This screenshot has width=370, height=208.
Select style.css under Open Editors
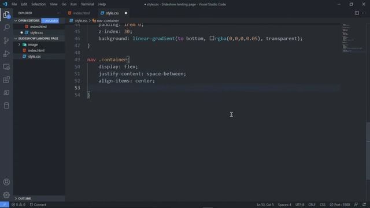(x=36, y=32)
